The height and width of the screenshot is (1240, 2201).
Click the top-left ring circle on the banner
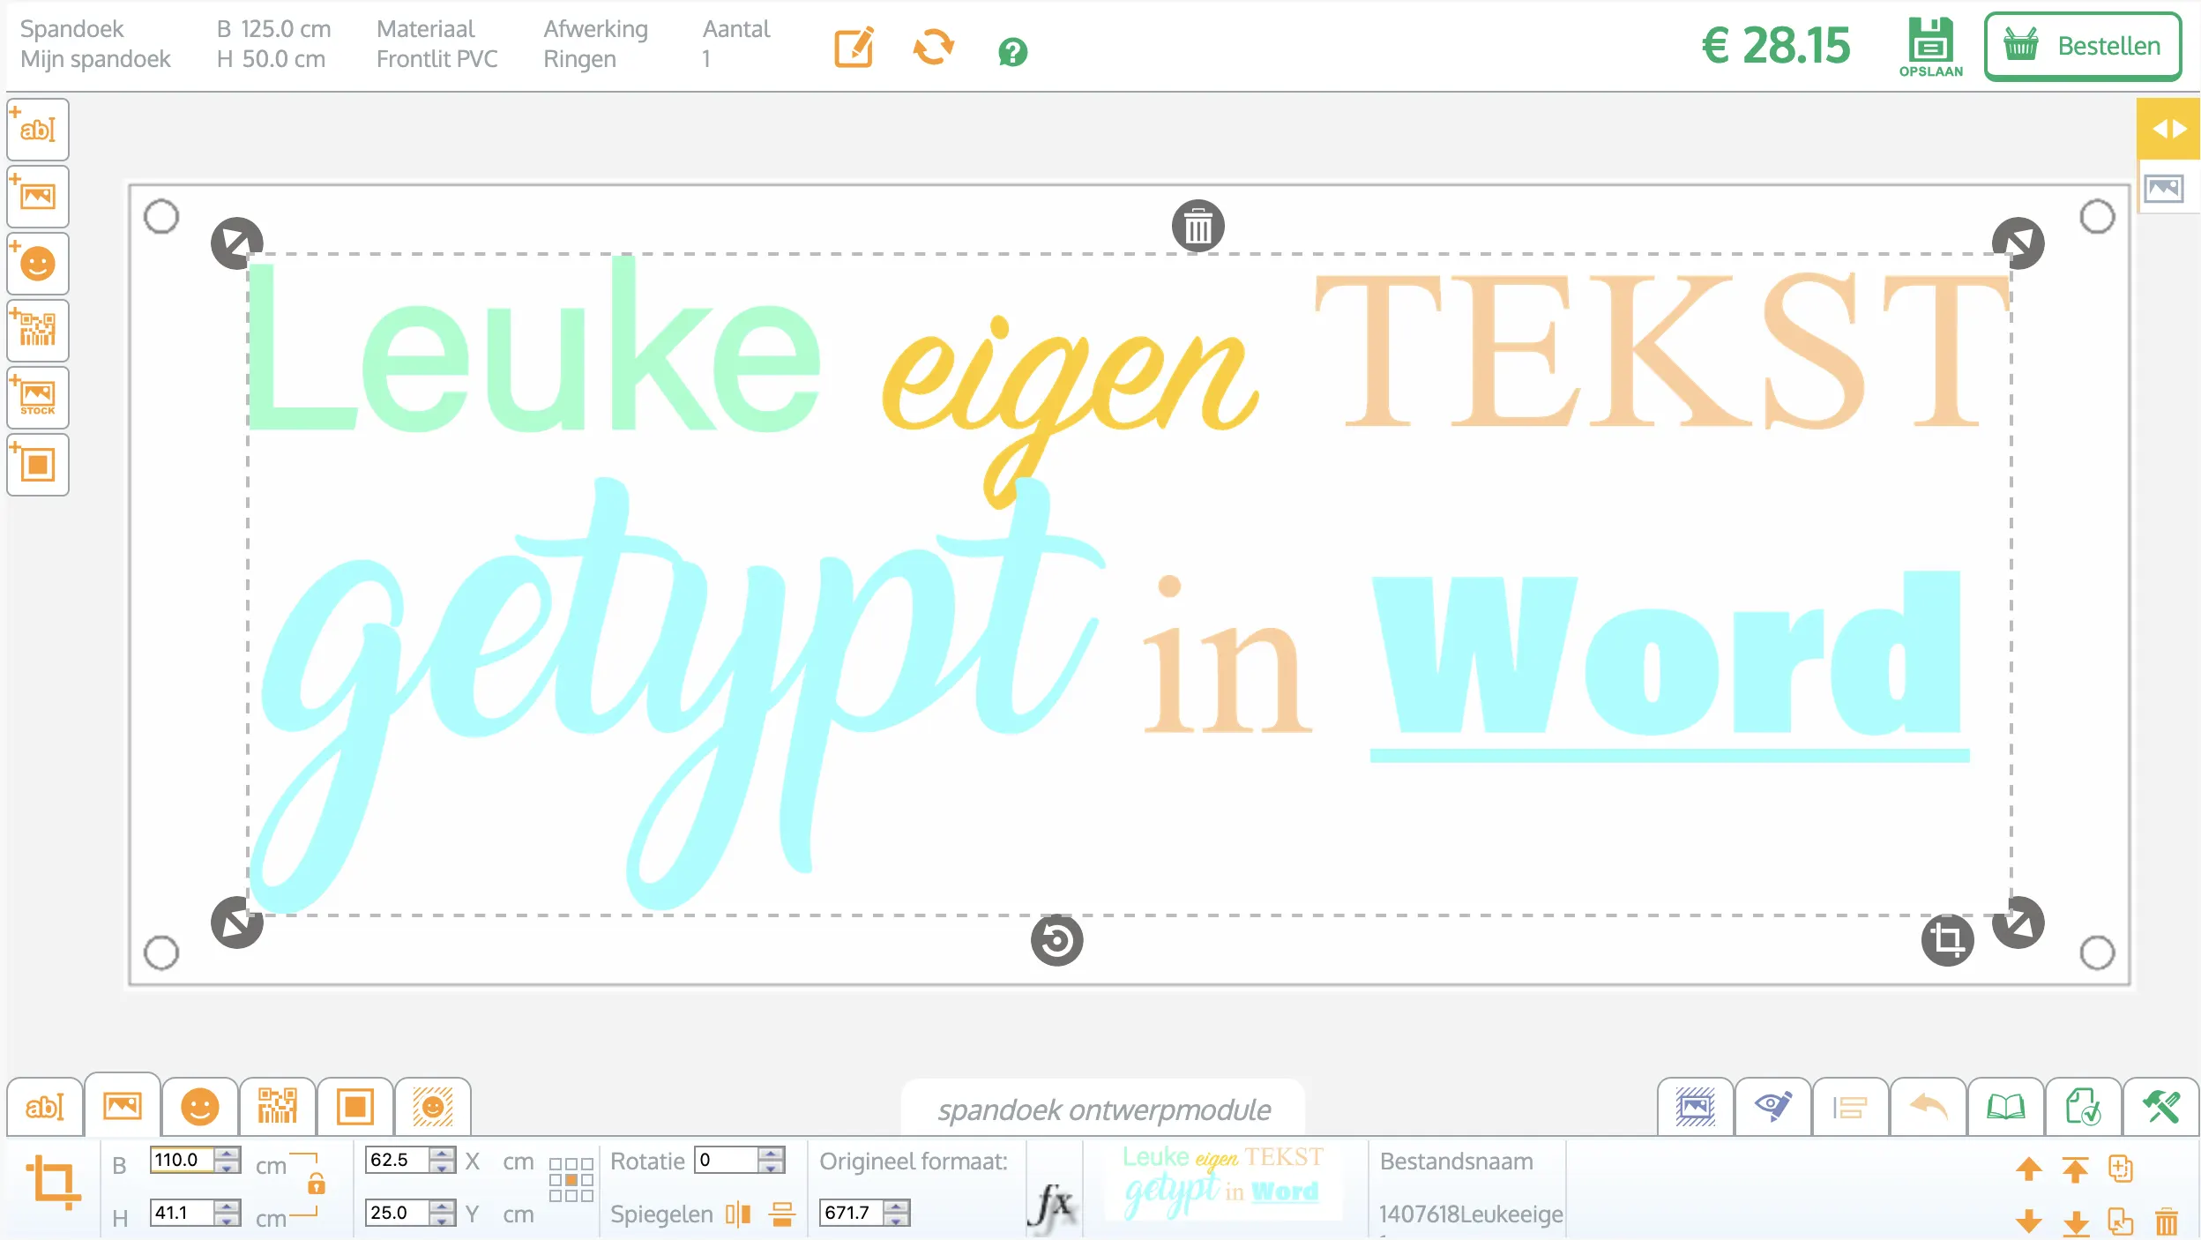[161, 216]
